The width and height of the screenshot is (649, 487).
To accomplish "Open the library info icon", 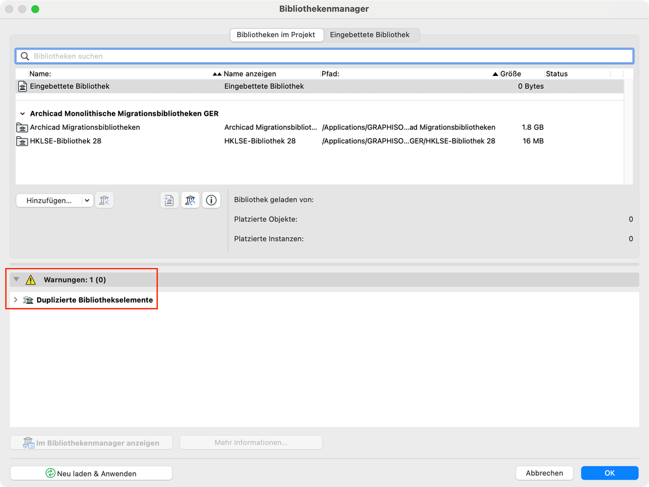I will (x=211, y=200).
